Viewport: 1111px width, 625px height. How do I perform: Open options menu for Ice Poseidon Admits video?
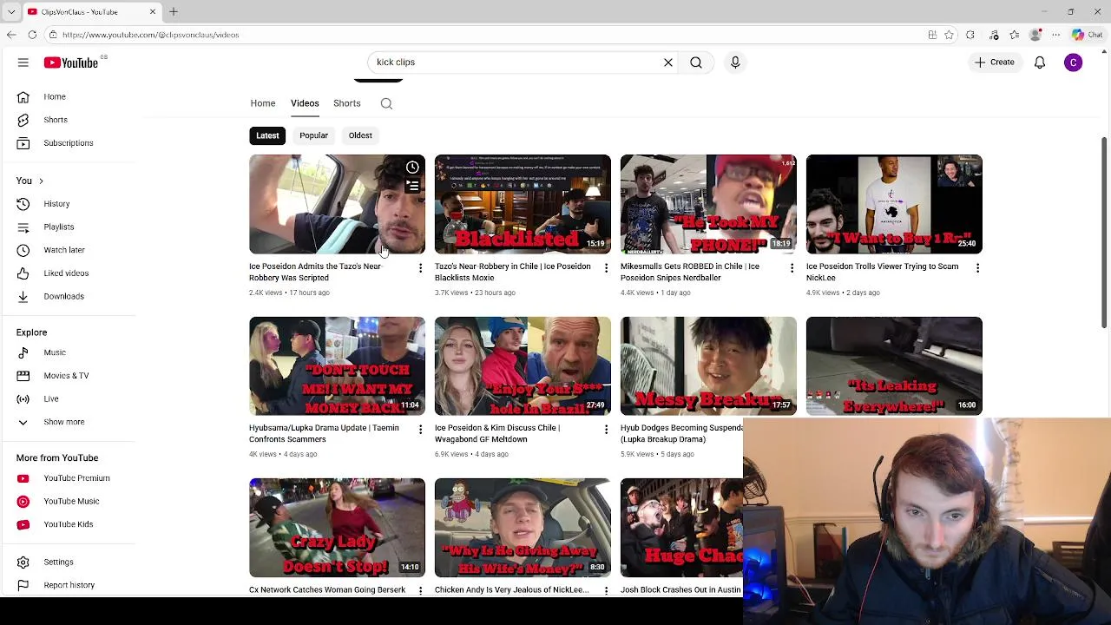click(420, 268)
